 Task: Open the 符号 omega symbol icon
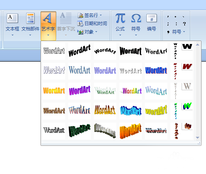coord(136,18)
